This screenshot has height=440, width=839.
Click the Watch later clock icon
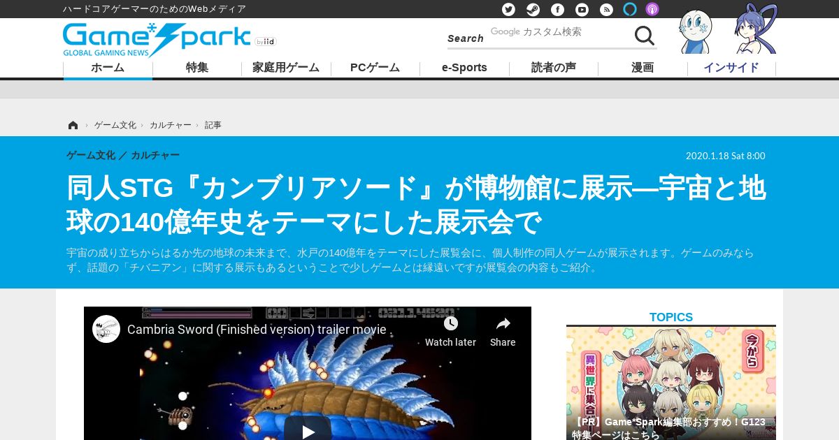pos(450,323)
